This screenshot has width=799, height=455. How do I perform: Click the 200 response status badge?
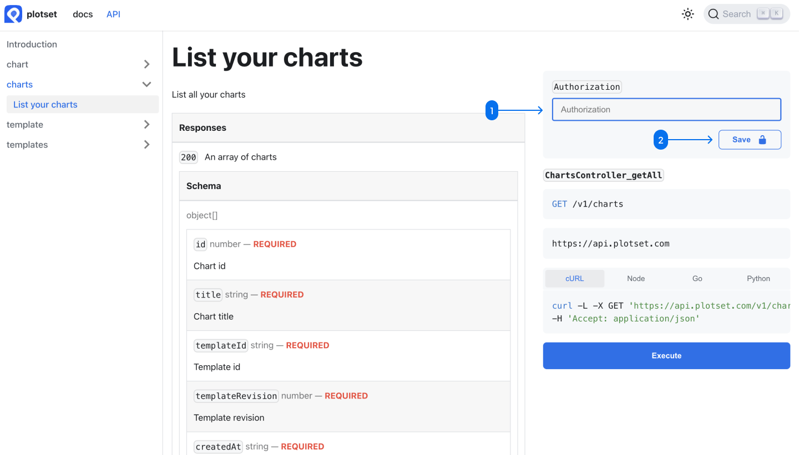(x=189, y=157)
